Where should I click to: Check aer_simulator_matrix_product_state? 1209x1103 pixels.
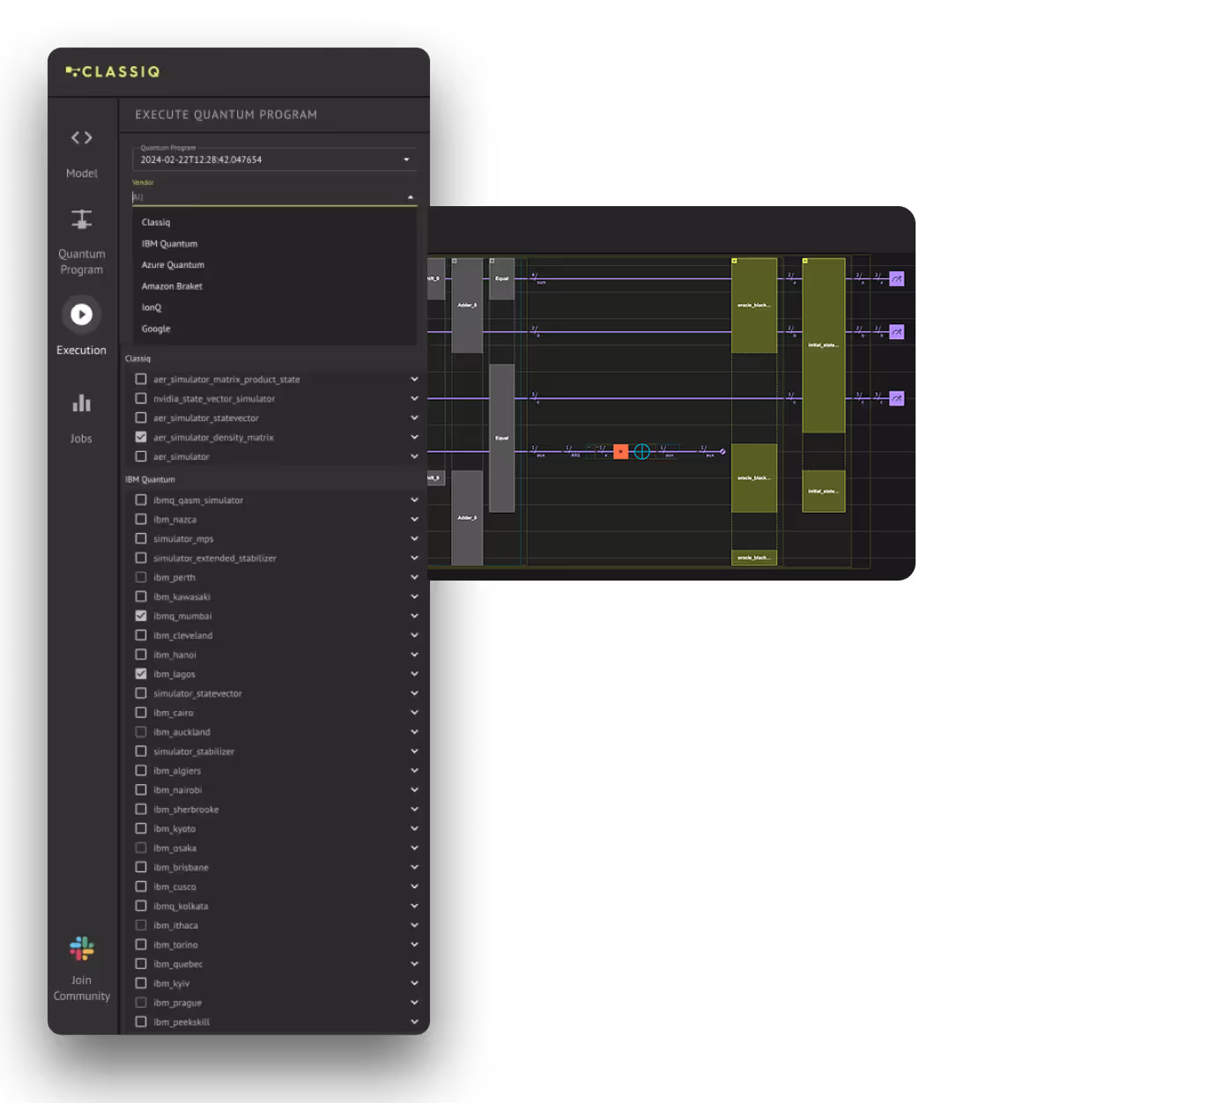coord(141,379)
